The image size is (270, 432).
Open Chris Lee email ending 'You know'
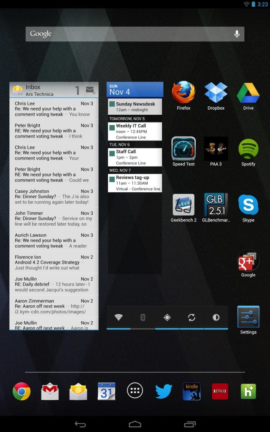pyautogui.click(x=54, y=109)
